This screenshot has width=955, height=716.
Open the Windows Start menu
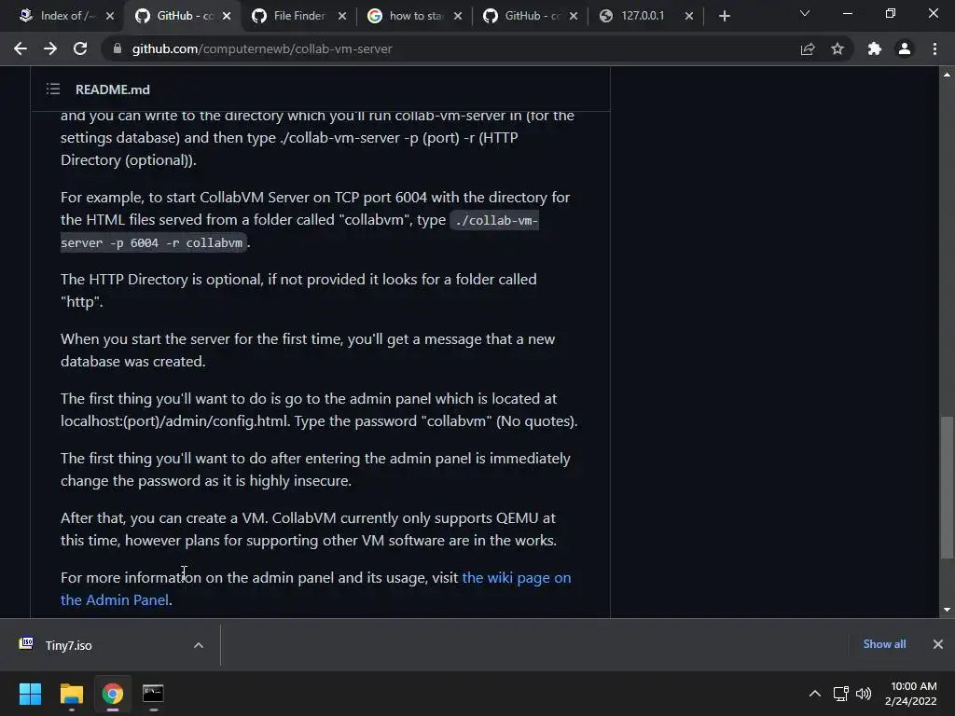click(30, 694)
